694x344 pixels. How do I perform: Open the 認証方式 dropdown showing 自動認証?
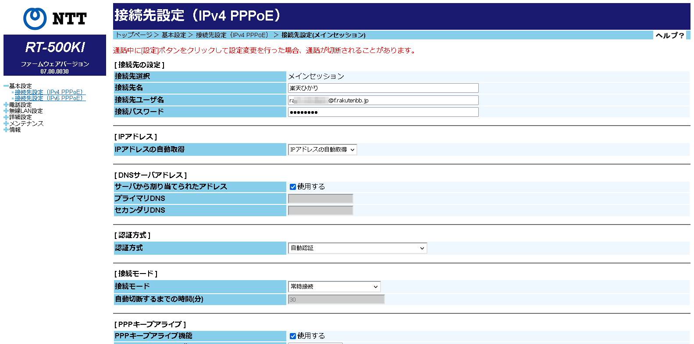pyautogui.click(x=357, y=248)
